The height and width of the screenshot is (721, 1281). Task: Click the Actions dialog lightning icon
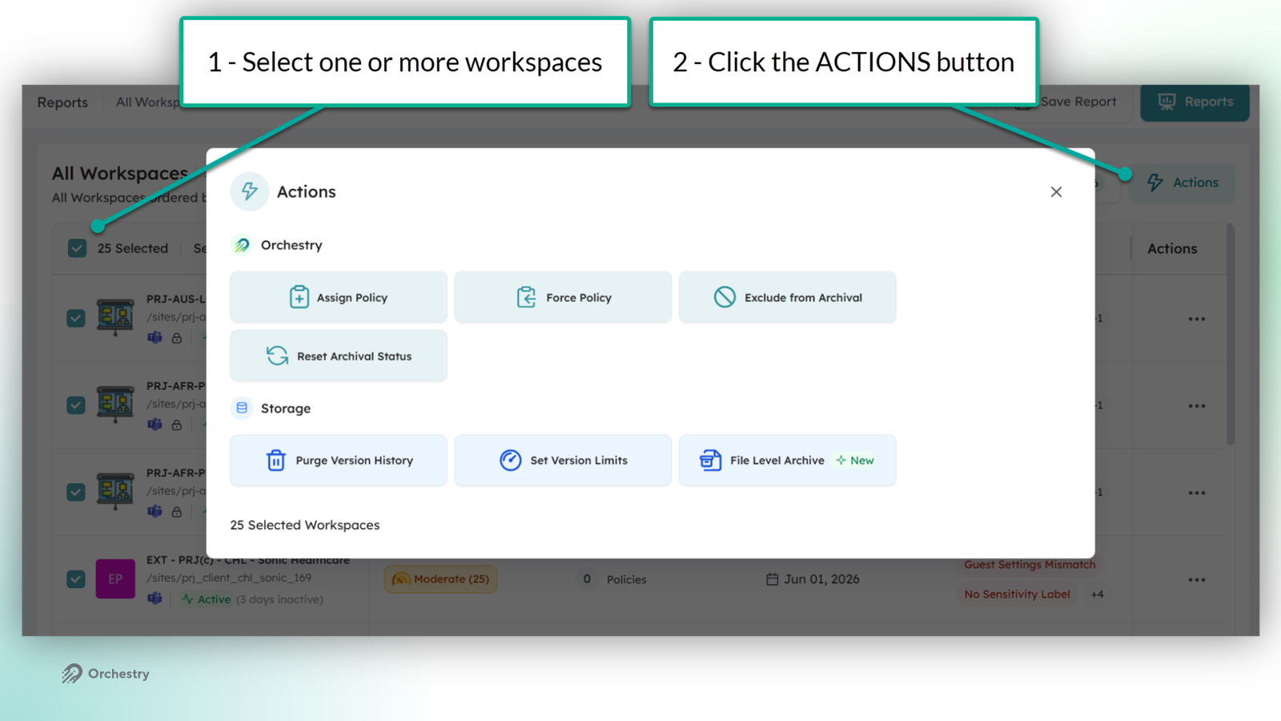tap(250, 191)
